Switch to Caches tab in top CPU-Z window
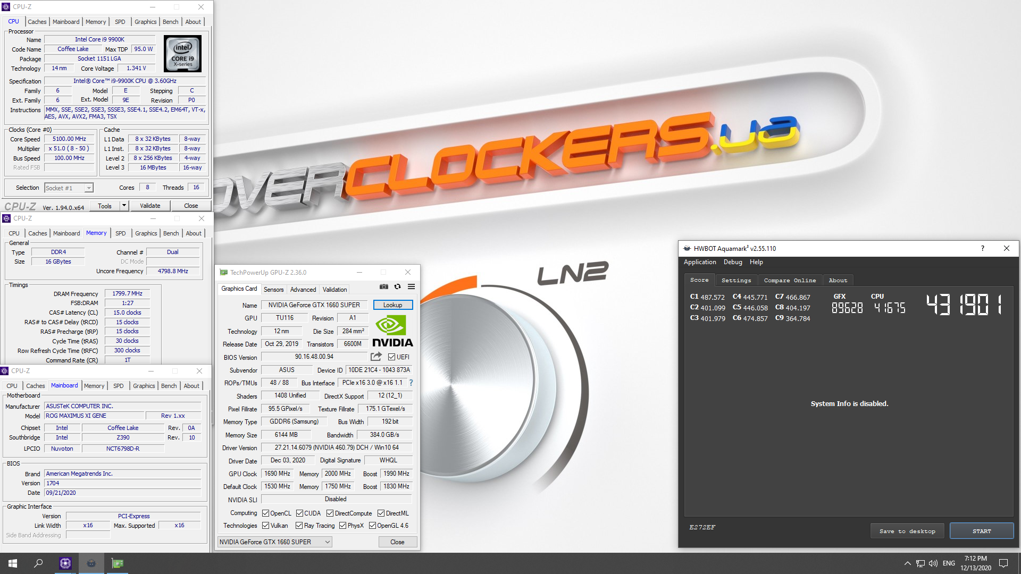This screenshot has height=574, width=1021. (x=37, y=22)
